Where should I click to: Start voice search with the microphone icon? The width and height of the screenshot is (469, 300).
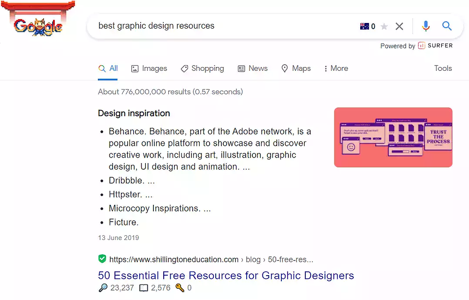(426, 26)
